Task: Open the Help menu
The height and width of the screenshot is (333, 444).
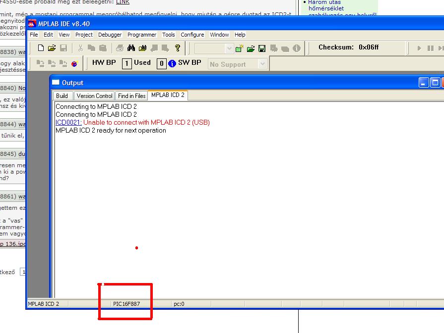Action: (x=240, y=35)
